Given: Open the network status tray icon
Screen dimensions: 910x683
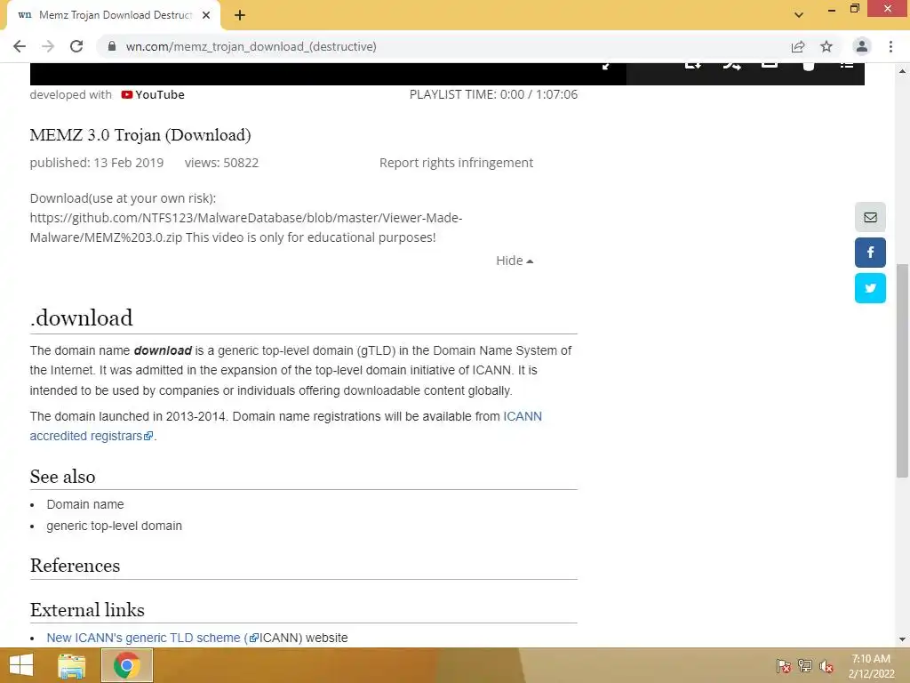Looking at the screenshot, I should 805,666.
